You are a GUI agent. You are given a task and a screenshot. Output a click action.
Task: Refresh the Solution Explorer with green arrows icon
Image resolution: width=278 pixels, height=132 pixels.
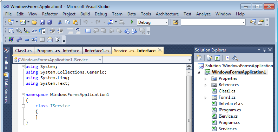217,58
